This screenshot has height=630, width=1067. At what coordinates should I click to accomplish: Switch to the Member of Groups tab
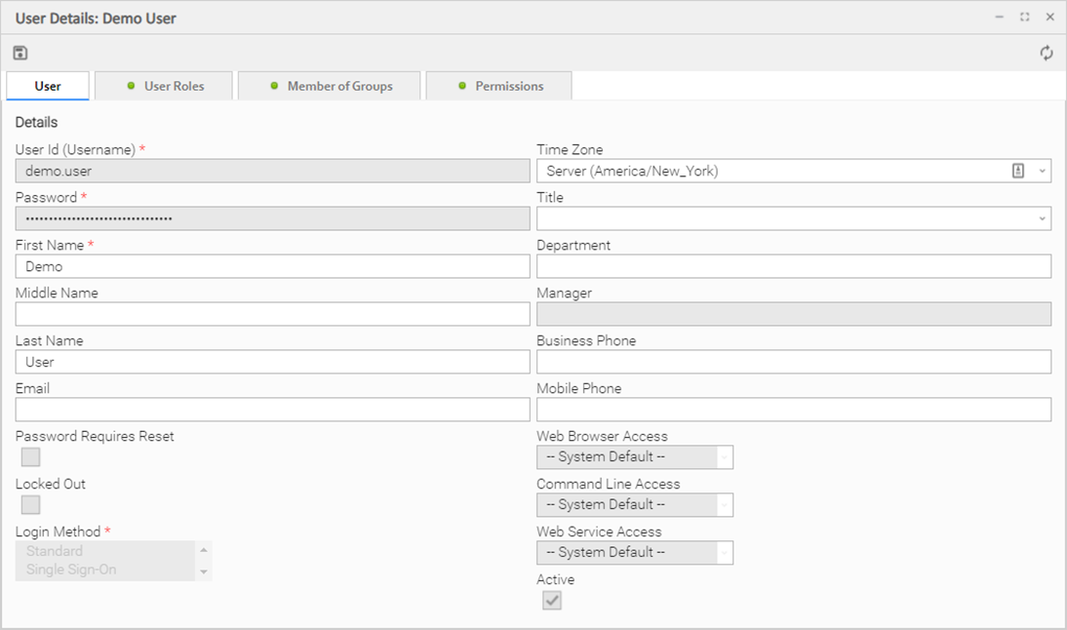[330, 86]
